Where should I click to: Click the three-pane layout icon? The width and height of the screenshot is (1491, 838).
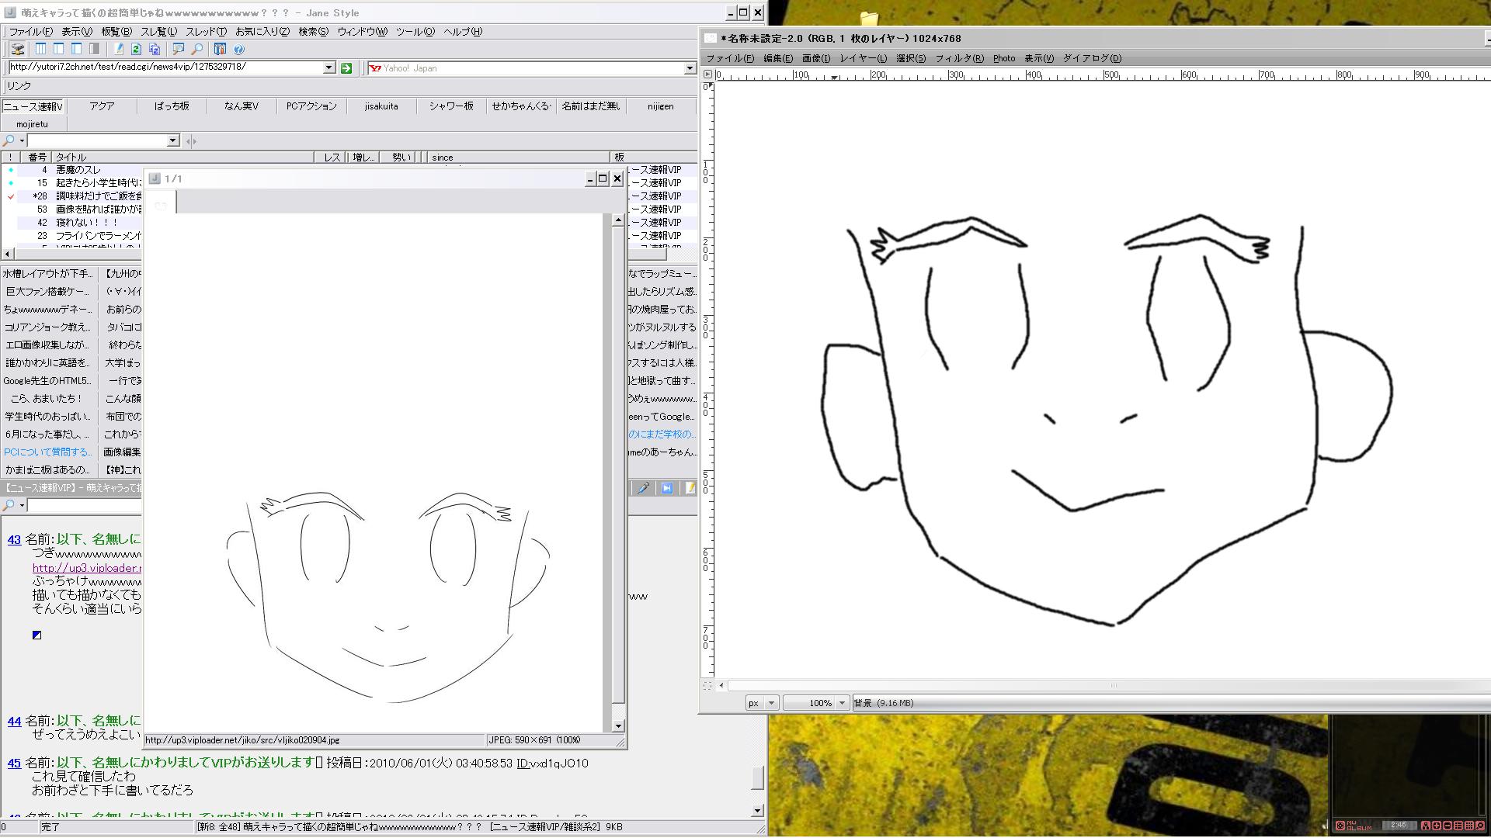pos(40,49)
